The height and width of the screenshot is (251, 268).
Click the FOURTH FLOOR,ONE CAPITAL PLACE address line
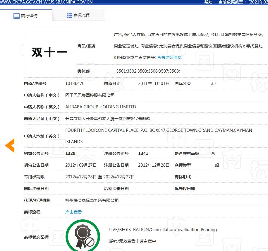point(159,130)
